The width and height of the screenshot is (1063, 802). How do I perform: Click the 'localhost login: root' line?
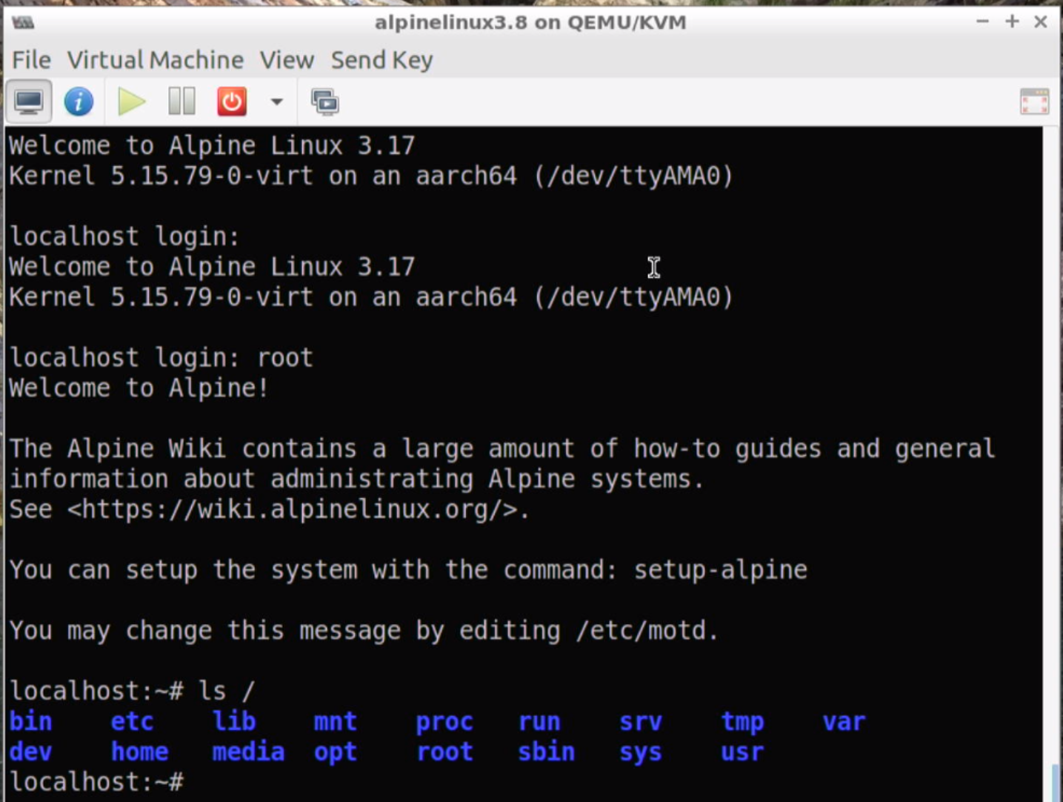coord(161,358)
